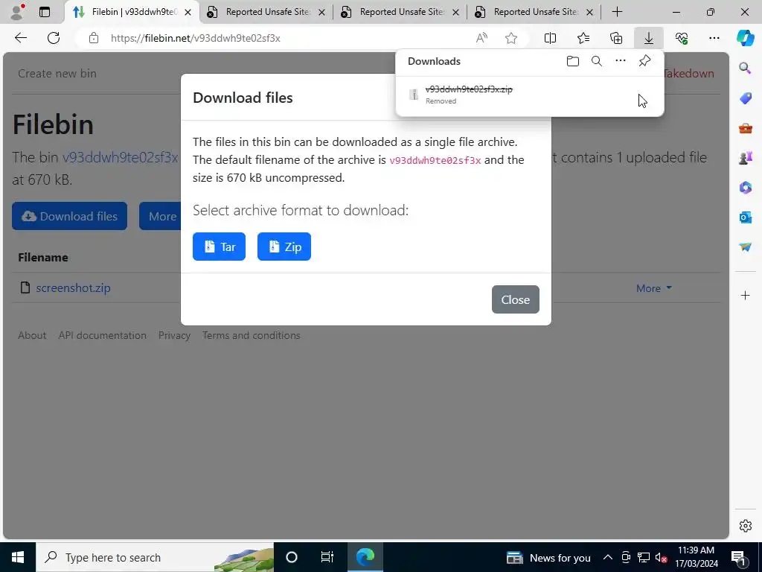Screen dimensions: 762x572
Task: Click the address bar URL
Action: 196,38
